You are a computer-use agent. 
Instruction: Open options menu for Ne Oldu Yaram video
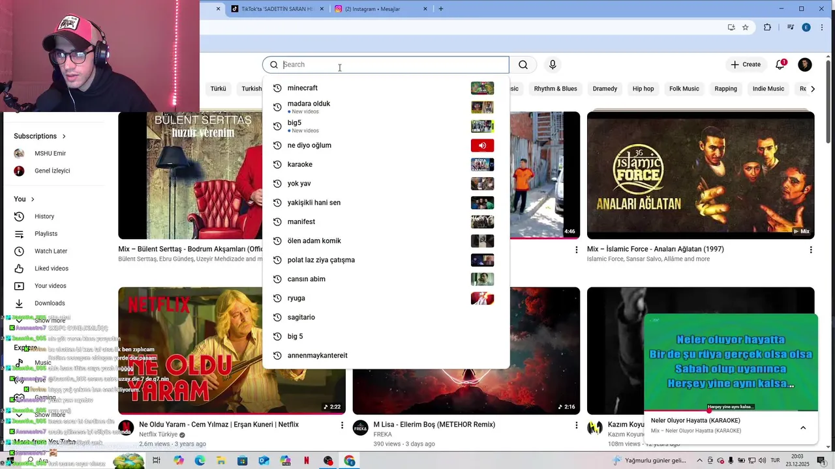coord(342,425)
